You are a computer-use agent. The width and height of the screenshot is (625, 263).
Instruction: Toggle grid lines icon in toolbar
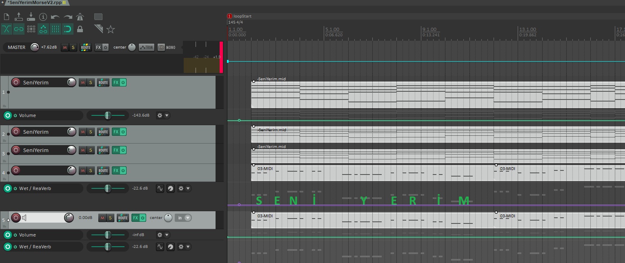[x=56, y=29]
